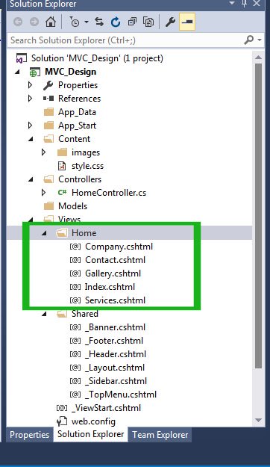Select _Layout.cshtml in Shared folder
Image resolution: width=270 pixels, height=467 pixels.
pyautogui.click(x=115, y=368)
